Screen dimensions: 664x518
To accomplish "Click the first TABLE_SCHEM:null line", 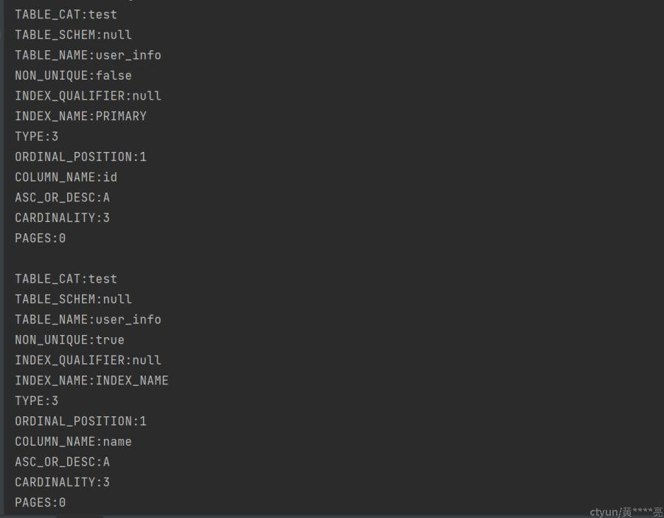I will 73,35.
